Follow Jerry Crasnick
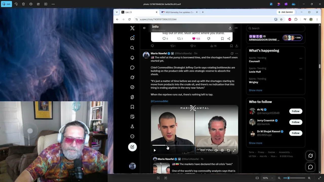The width and height of the screenshot is (324, 182). [x=296, y=122]
